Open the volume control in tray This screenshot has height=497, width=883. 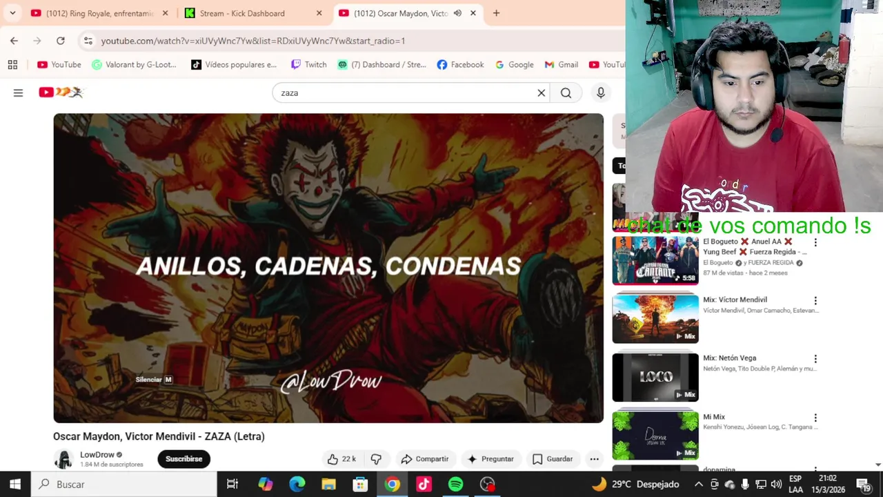(x=776, y=484)
